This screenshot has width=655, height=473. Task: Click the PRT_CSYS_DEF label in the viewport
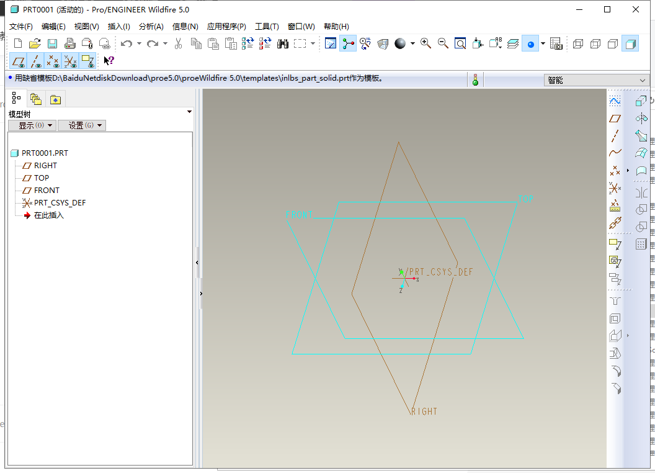click(x=440, y=273)
